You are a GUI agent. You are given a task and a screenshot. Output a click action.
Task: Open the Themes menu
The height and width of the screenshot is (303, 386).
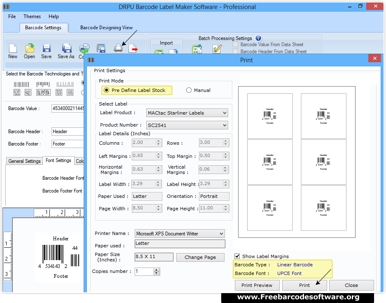pyautogui.click(x=32, y=16)
